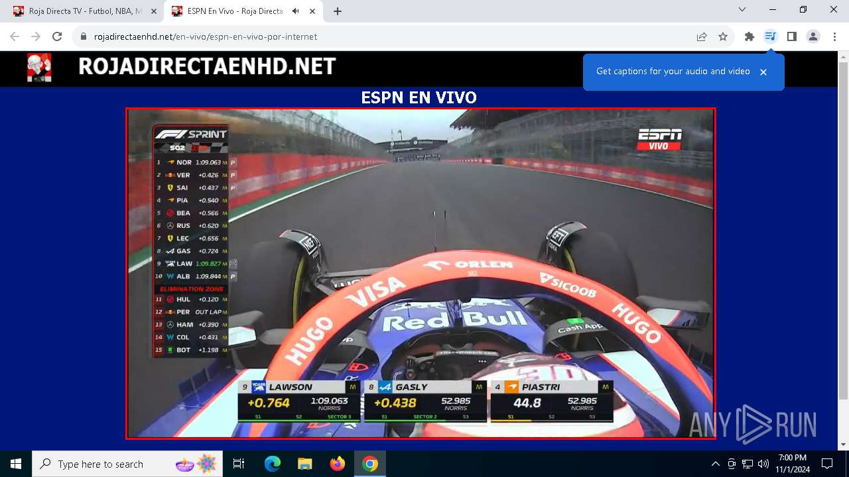
Task: Dismiss the captions tooltip with X
Action: [763, 72]
